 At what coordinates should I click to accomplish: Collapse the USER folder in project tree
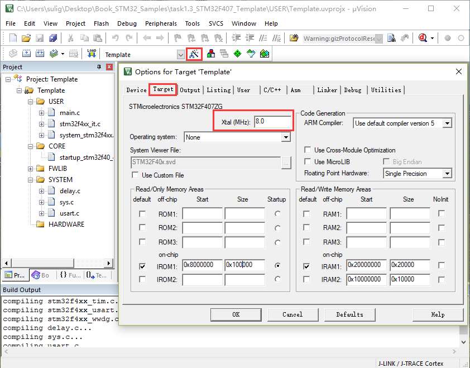coord(30,102)
